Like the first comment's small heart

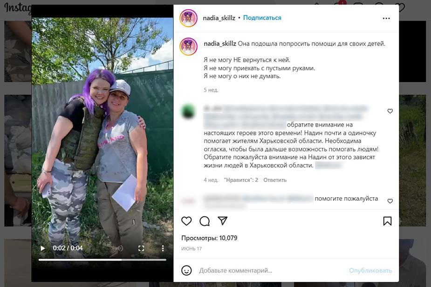click(x=390, y=111)
